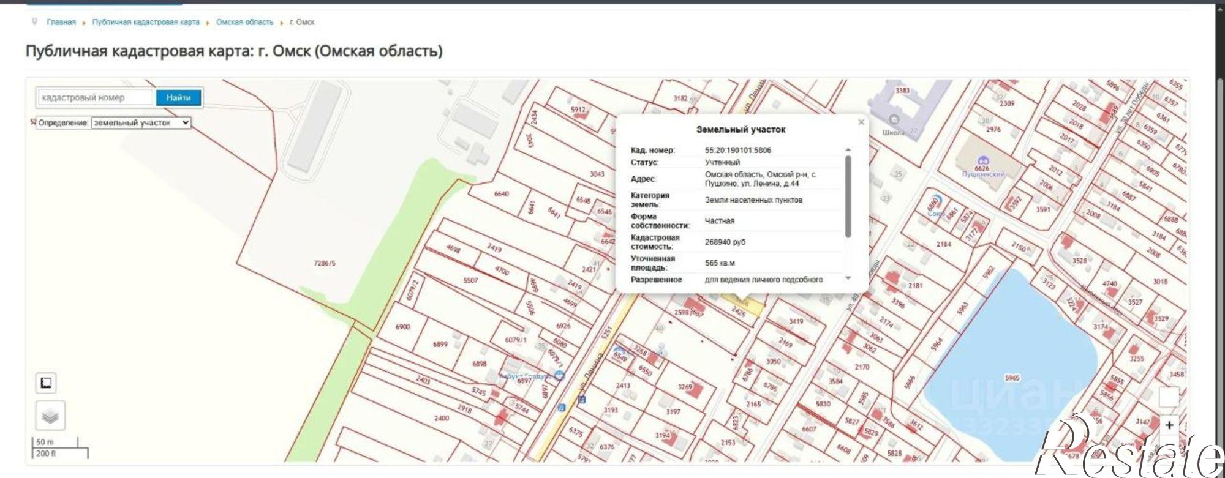Click the popup's vertical scrollbar thumb

coord(848,196)
